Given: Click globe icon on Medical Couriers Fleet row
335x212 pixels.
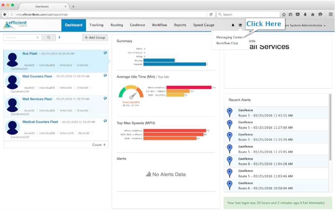Looking at the screenshot, I should (105, 121).
